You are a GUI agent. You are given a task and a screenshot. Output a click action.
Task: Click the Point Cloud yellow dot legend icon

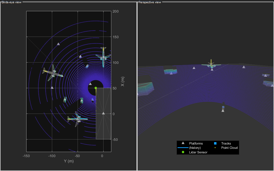coord(215,147)
